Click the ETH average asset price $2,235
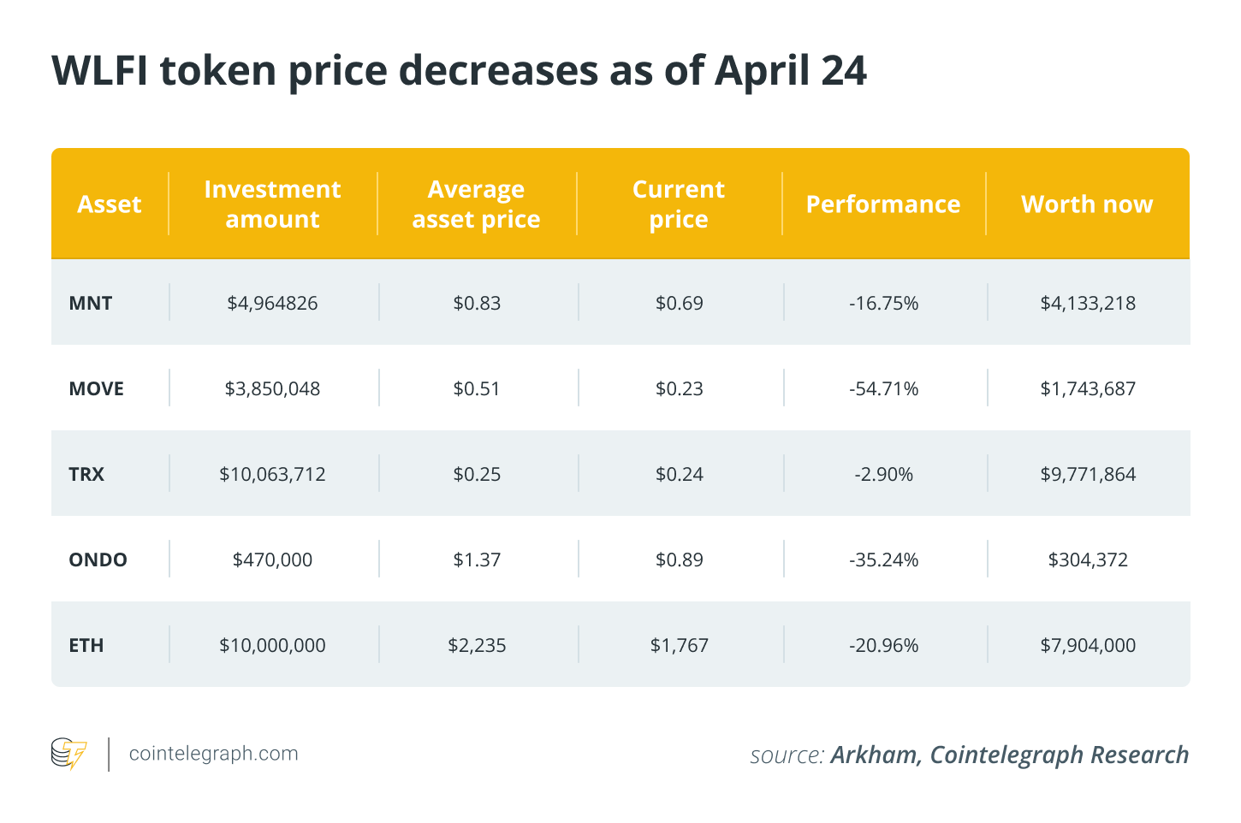The width and height of the screenshot is (1241, 823). click(477, 645)
